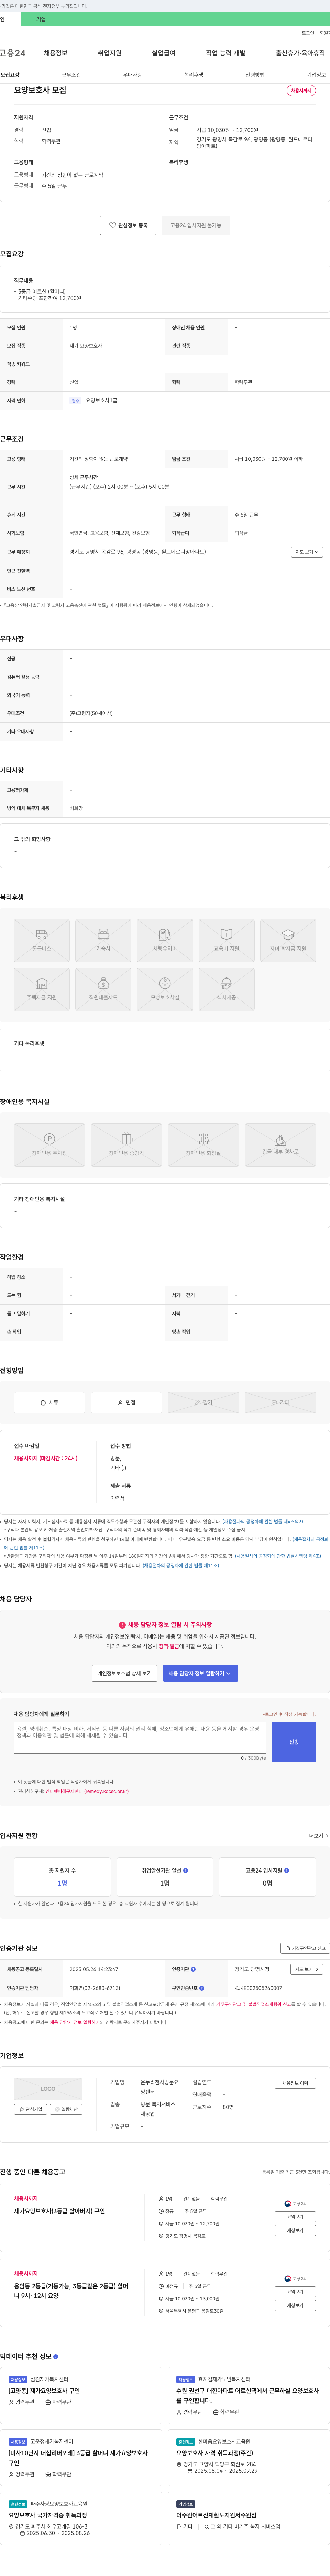Open 지도 보기 for 근무 예정지
This screenshot has width=330, height=2576.
tap(307, 552)
